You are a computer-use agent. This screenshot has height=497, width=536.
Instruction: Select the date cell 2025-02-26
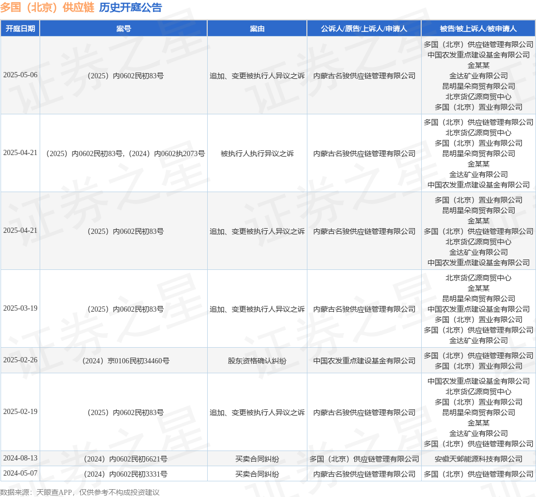pyautogui.click(x=20, y=360)
